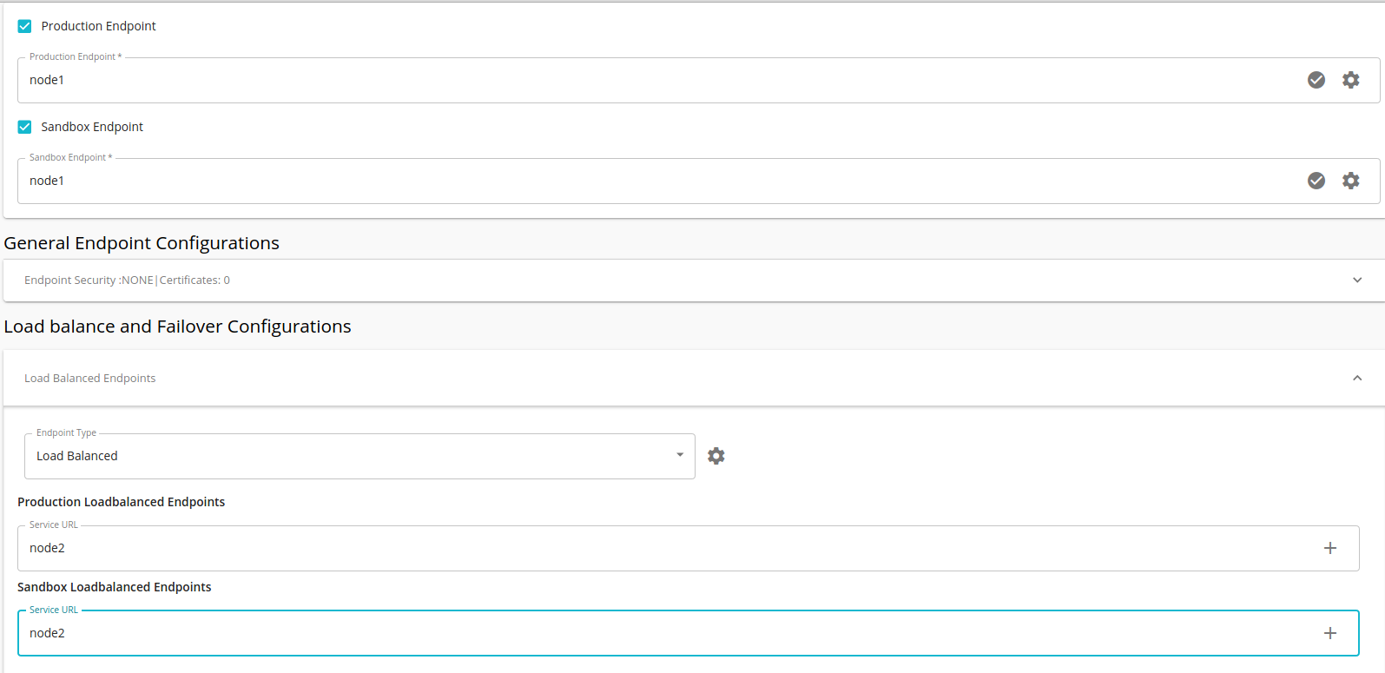Collapse the Load Balanced Endpoints panel chevron
Image resolution: width=1385 pixels, height=673 pixels.
[x=1357, y=378]
